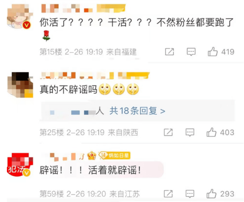Image resolution: width=244 pixels, height=202 pixels.
Task: Reply to the 第25楼 comment
Action: (190, 132)
